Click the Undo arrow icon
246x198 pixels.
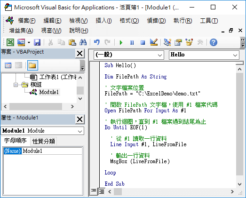tap(96, 42)
